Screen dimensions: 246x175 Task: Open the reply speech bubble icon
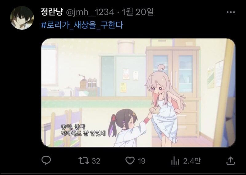[x=46, y=161]
